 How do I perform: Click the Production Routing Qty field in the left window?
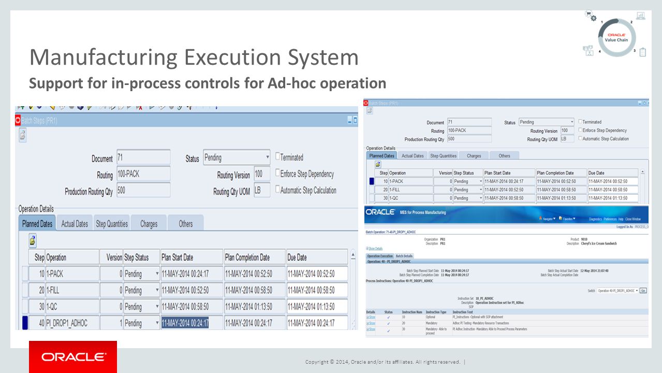coord(143,190)
